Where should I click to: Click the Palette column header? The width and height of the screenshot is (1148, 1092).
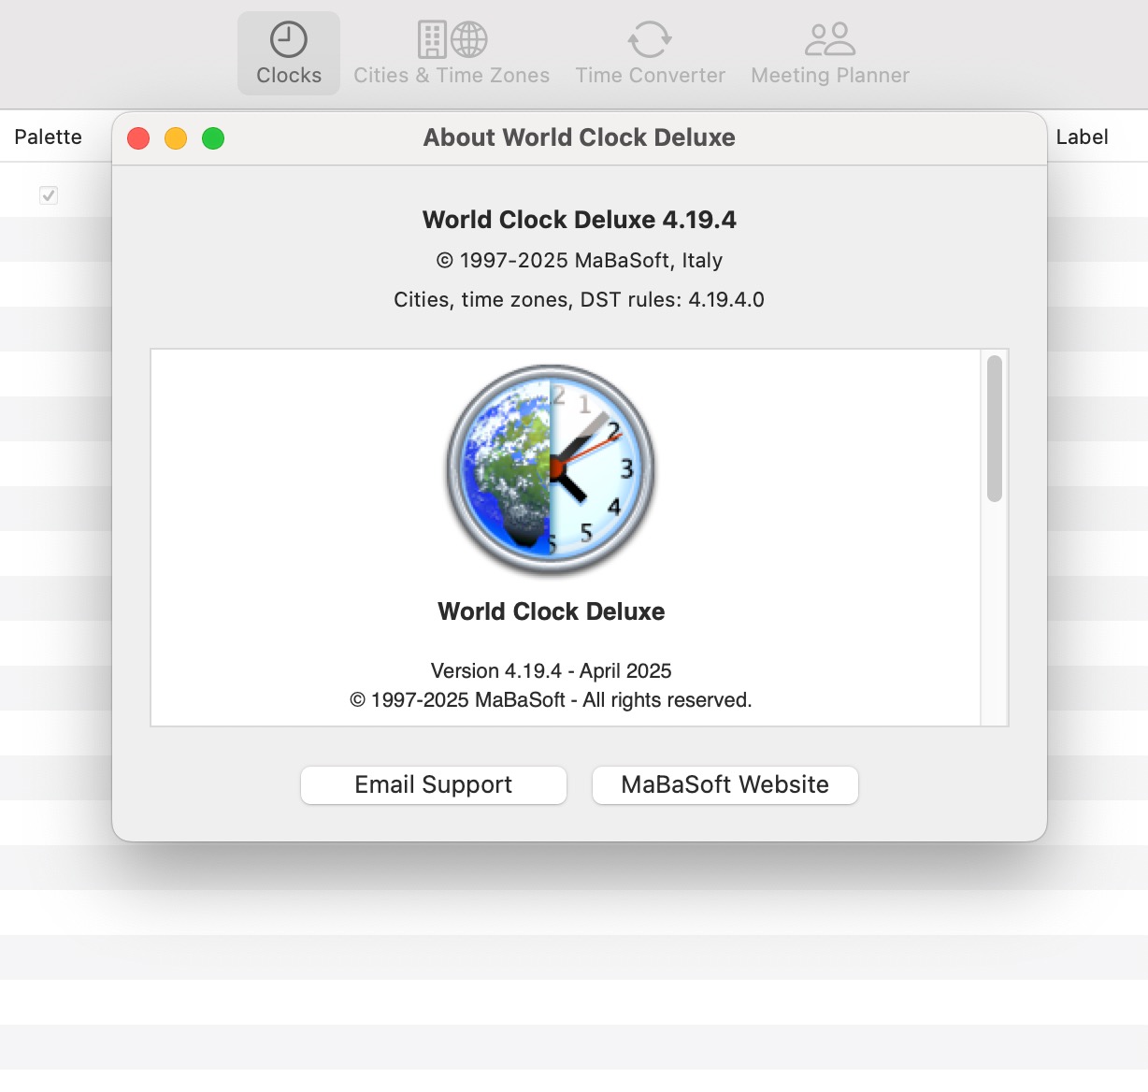point(49,136)
